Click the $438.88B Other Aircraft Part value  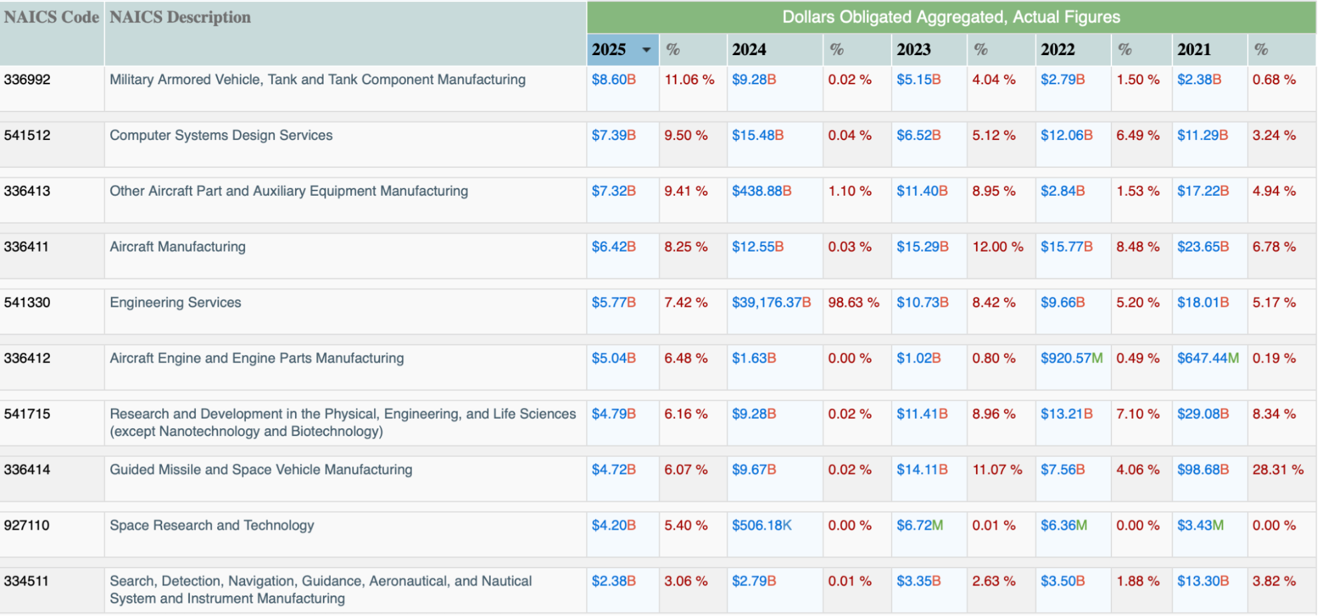pos(761,191)
